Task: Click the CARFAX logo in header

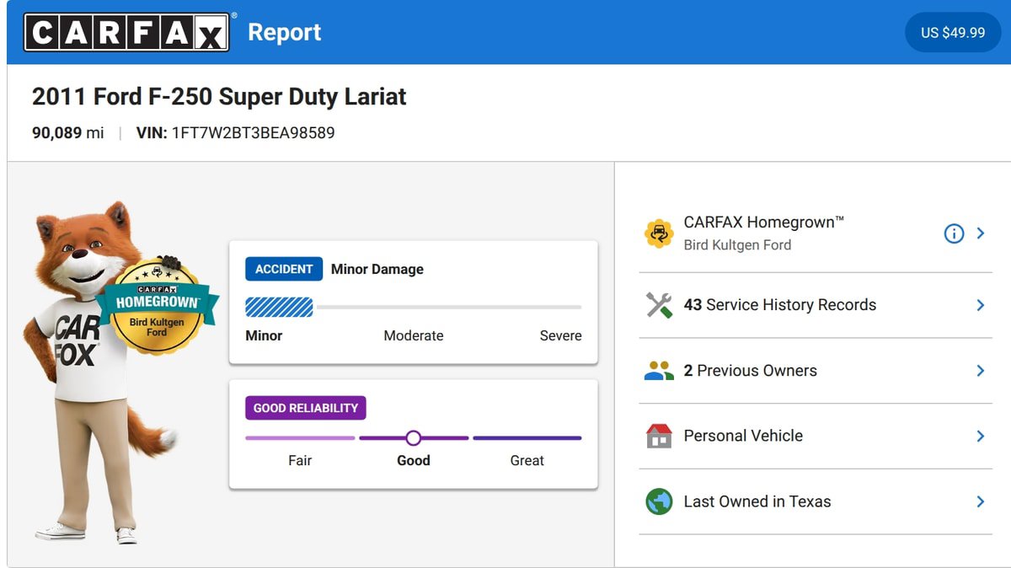Action: click(x=126, y=32)
